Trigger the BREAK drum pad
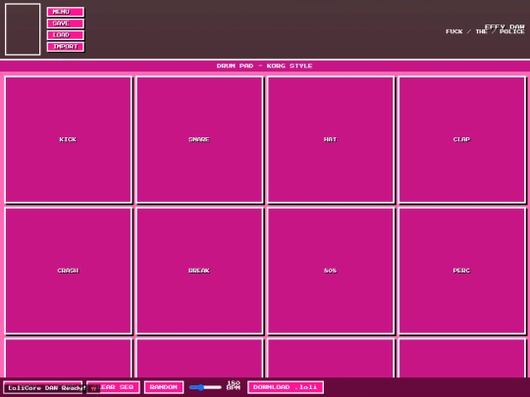The image size is (530, 397). [x=199, y=271]
